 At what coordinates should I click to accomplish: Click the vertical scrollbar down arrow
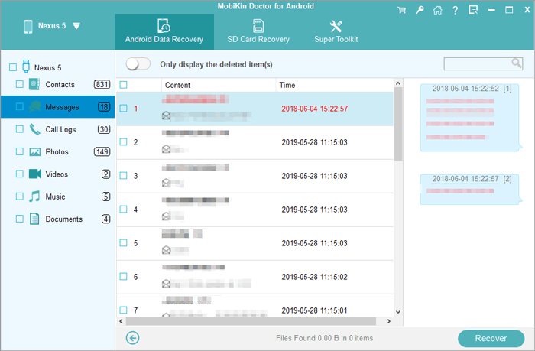(397, 311)
